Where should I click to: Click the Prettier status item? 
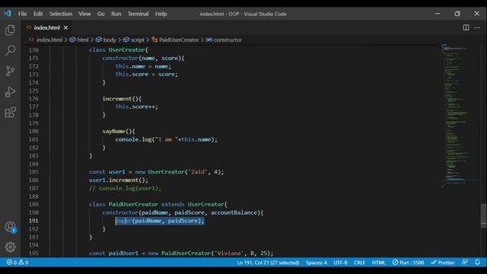coord(443,263)
